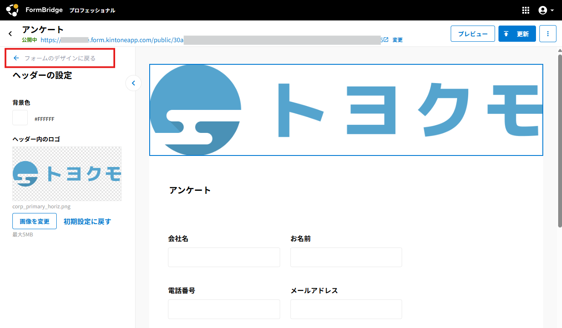The width and height of the screenshot is (562, 328).
Task: Click the プロフェッショナル plan label
Action: pyautogui.click(x=92, y=10)
